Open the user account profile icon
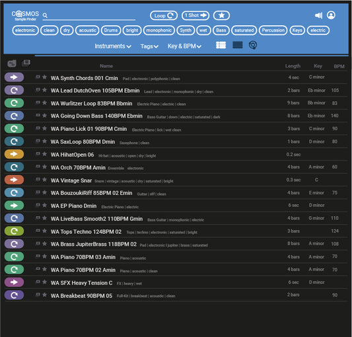Image resolution: width=352 pixels, height=337 pixels. coord(331,15)
